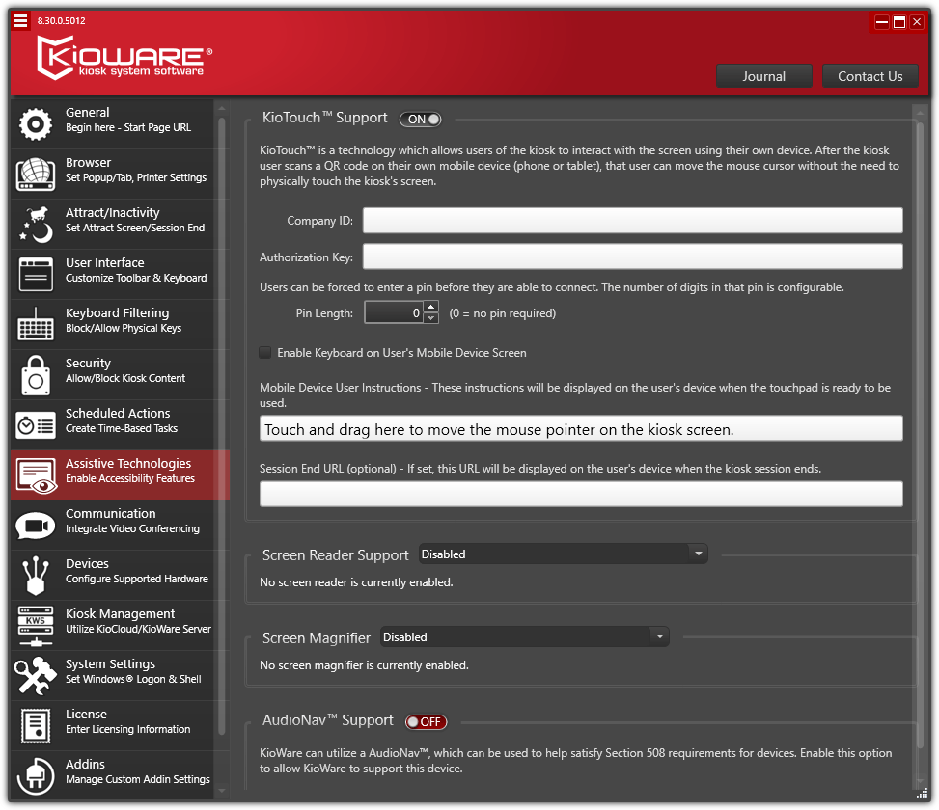Click the Addins plug icon

click(x=36, y=776)
